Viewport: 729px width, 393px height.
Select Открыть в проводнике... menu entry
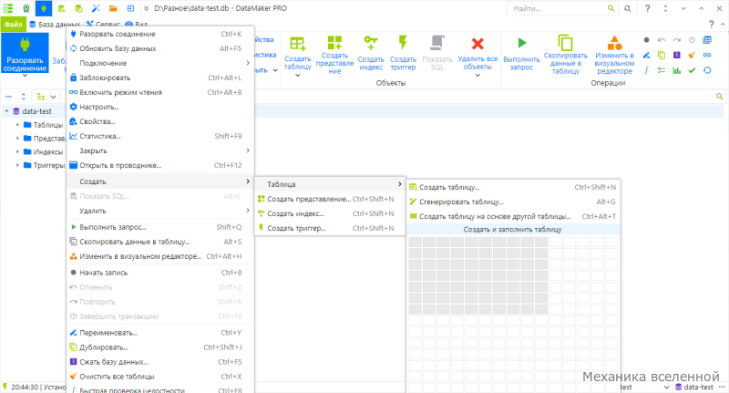coord(161,165)
